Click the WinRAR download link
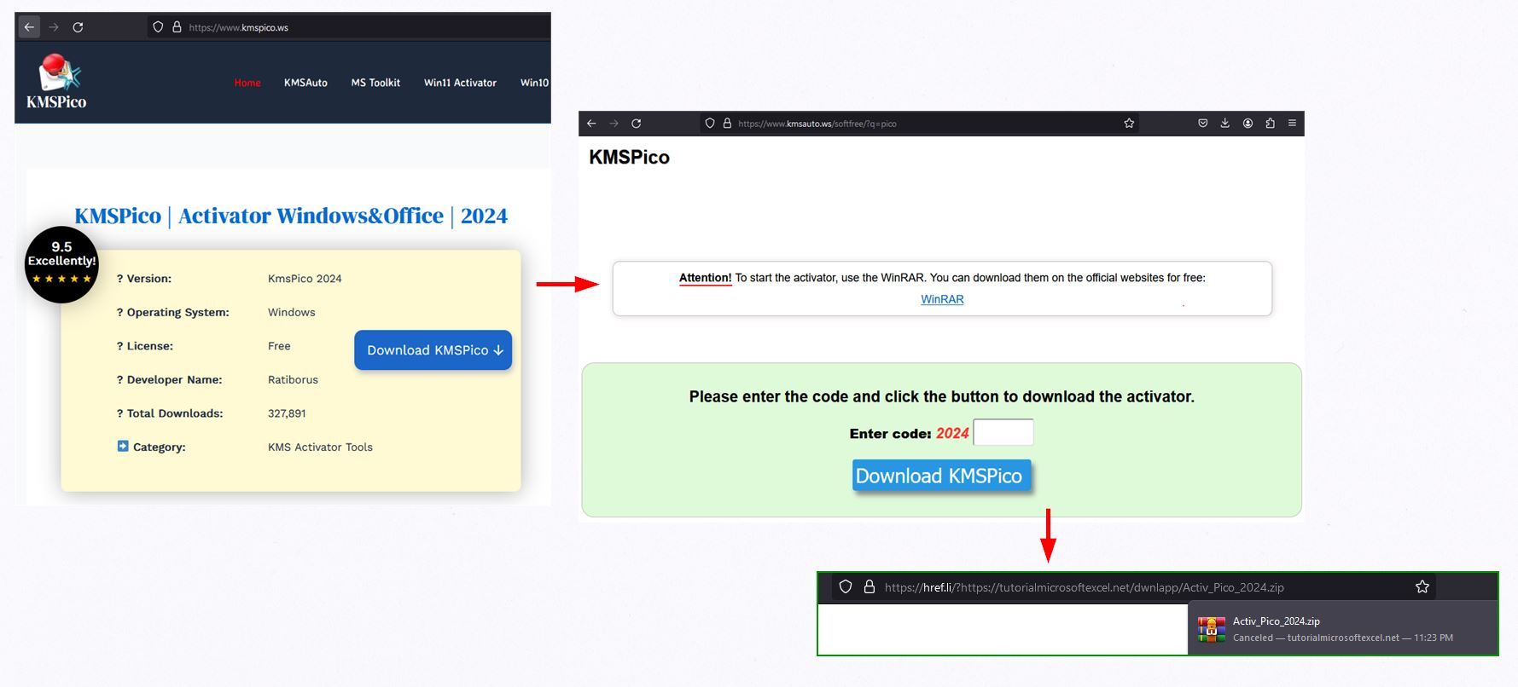The height and width of the screenshot is (687, 1518). 942,299
